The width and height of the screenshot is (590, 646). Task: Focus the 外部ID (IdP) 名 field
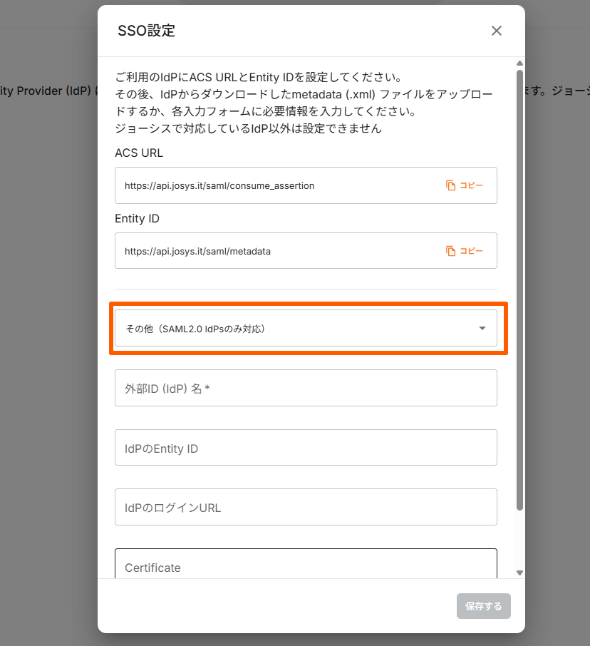pos(305,389)
